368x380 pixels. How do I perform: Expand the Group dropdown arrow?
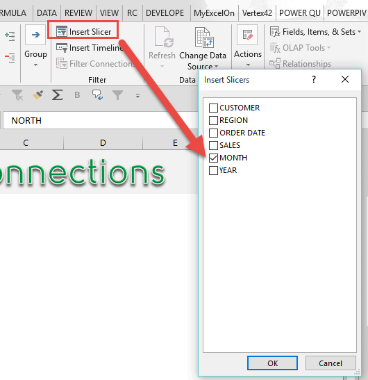click(35, 65)
